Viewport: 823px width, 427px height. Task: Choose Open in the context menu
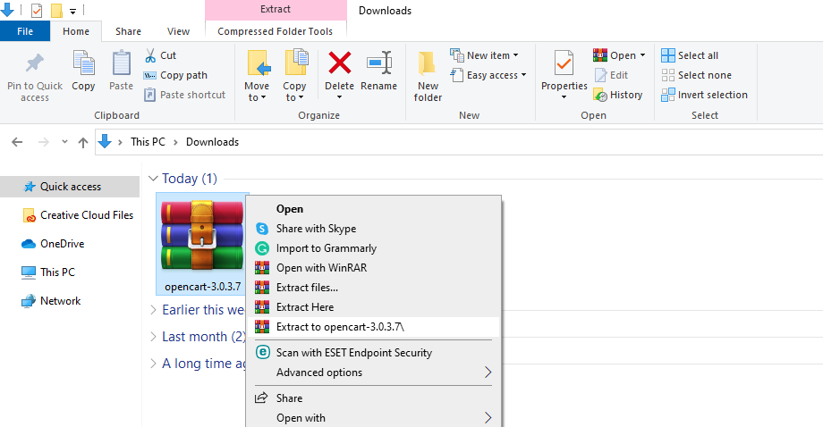point(373,208)
